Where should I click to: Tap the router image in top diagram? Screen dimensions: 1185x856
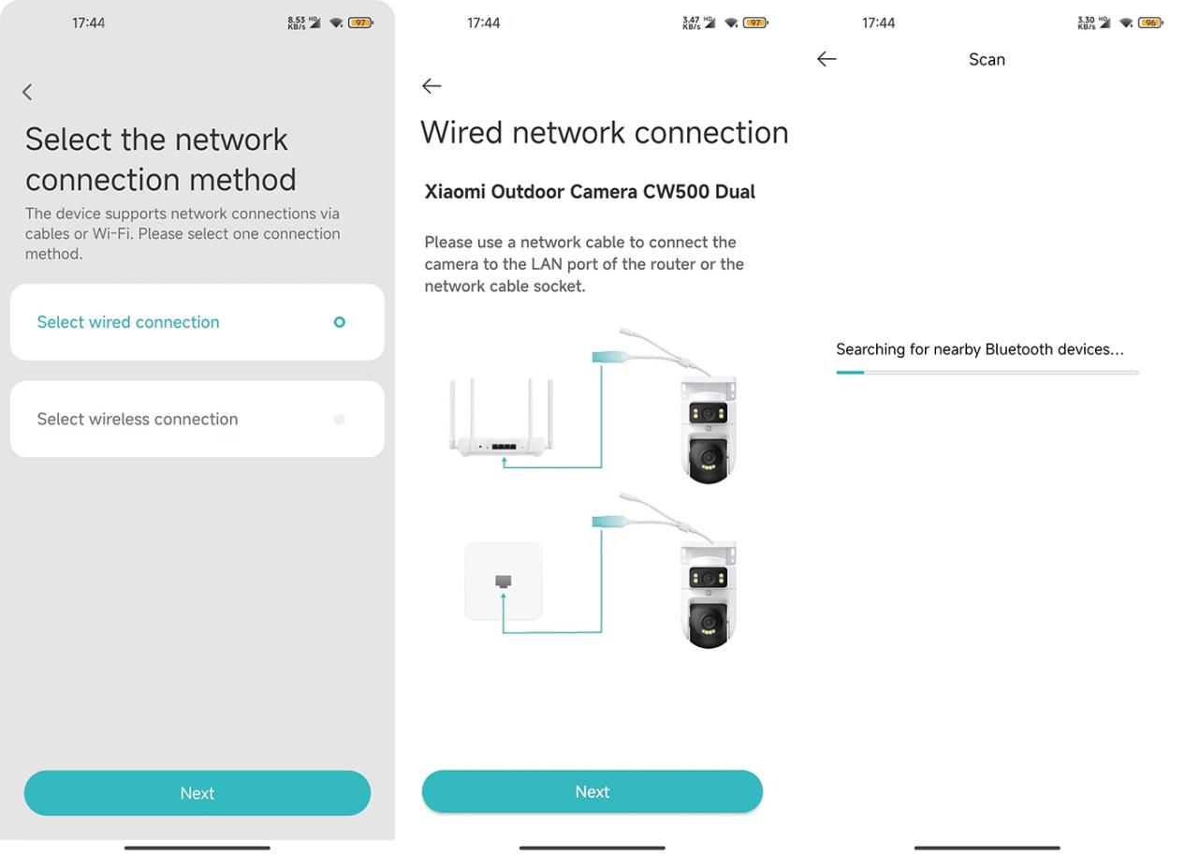click(500, 417)
